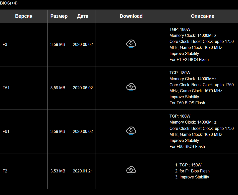Click the Download column header

coord(131,16)
